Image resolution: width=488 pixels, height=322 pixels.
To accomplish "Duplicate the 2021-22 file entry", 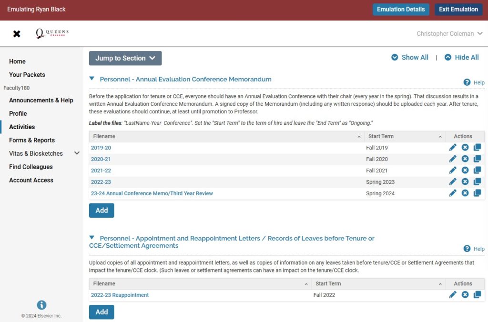I will (x=477, y=171).
